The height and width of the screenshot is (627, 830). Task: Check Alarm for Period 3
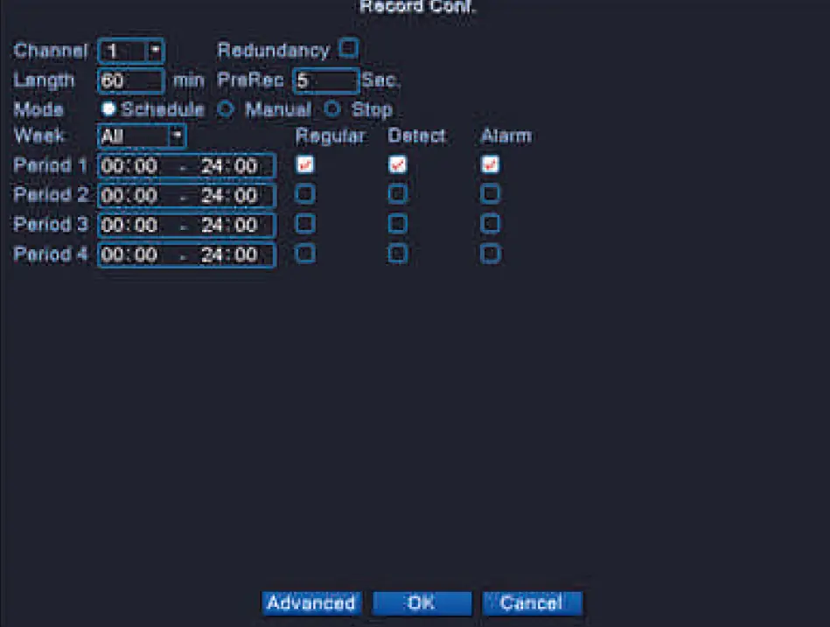[490, 224]
